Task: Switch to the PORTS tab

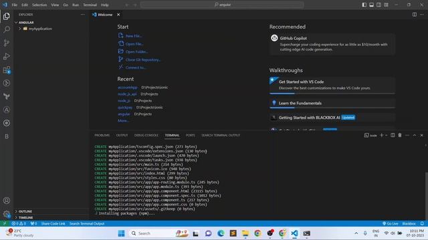Action: [x=190, y=135]
